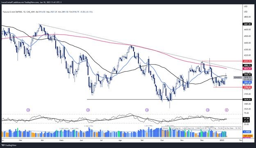Select the 3940.75 black price label

coord(247,75)
